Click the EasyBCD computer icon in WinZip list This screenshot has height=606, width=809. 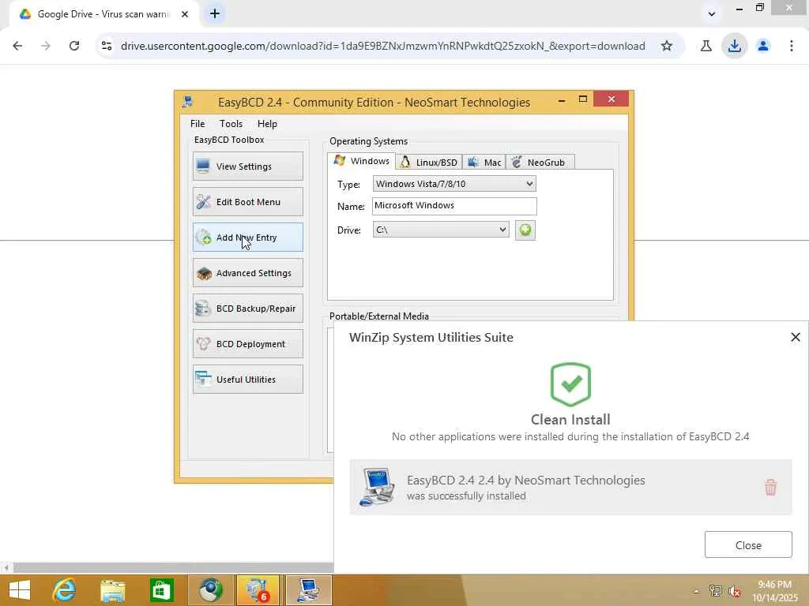click(377, 487)
